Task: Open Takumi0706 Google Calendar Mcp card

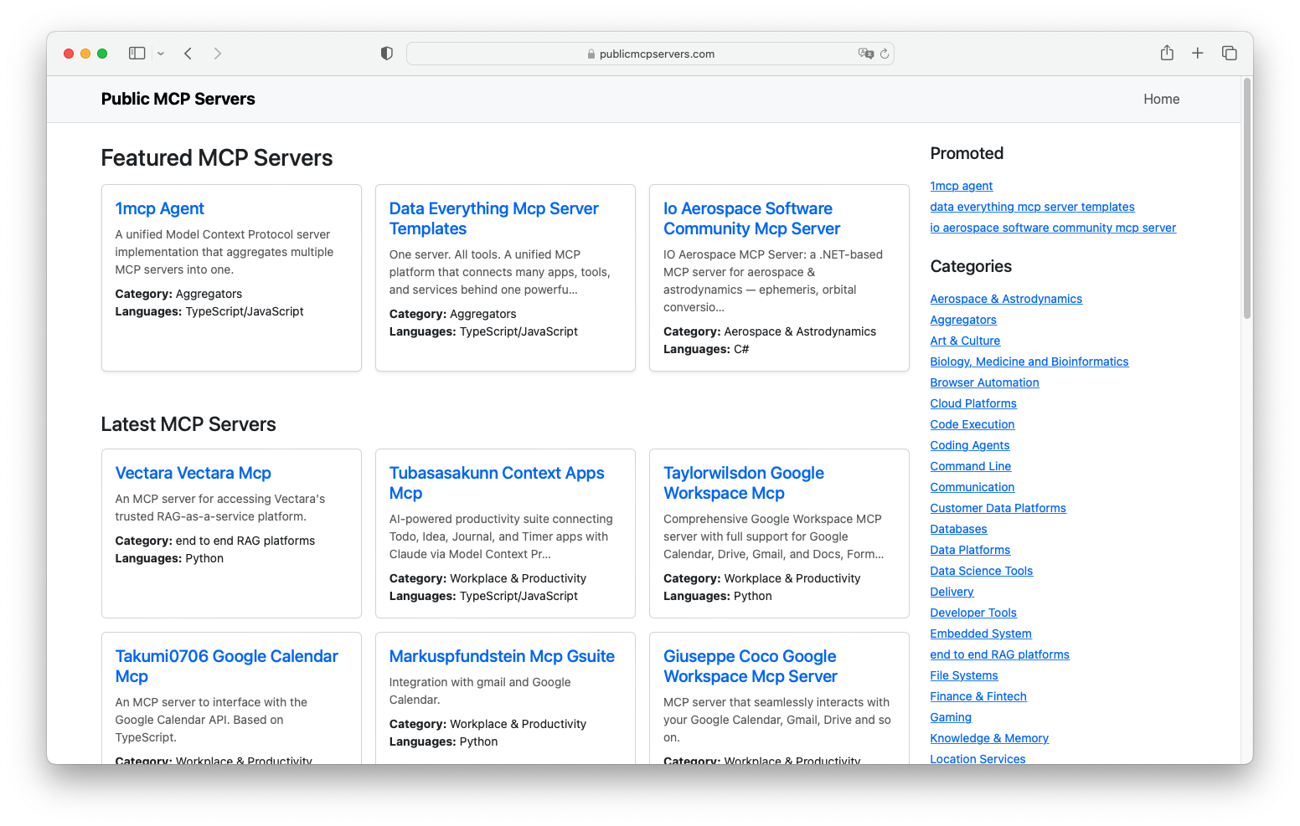Action: click(x=226, y=666)
